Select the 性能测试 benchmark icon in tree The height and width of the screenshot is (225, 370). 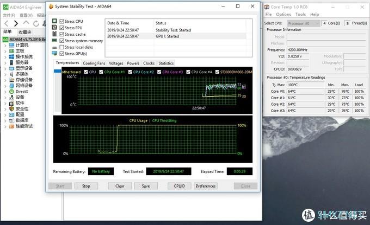click(x=11, y=126)
